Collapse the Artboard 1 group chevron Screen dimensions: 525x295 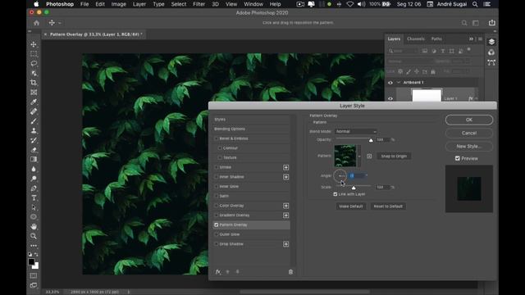tap(399, 82)
